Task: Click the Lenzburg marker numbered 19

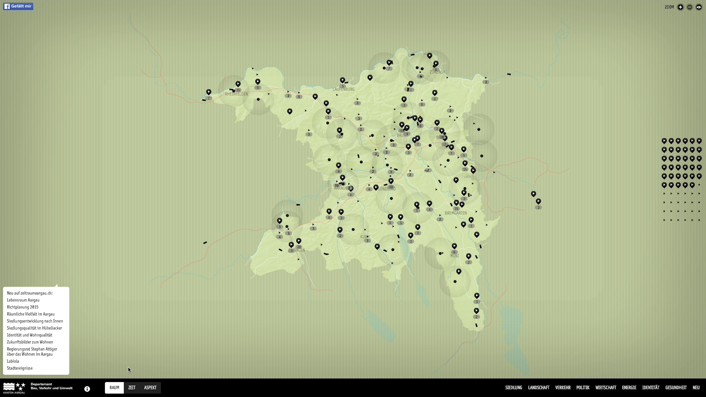Action: [391, 181]
